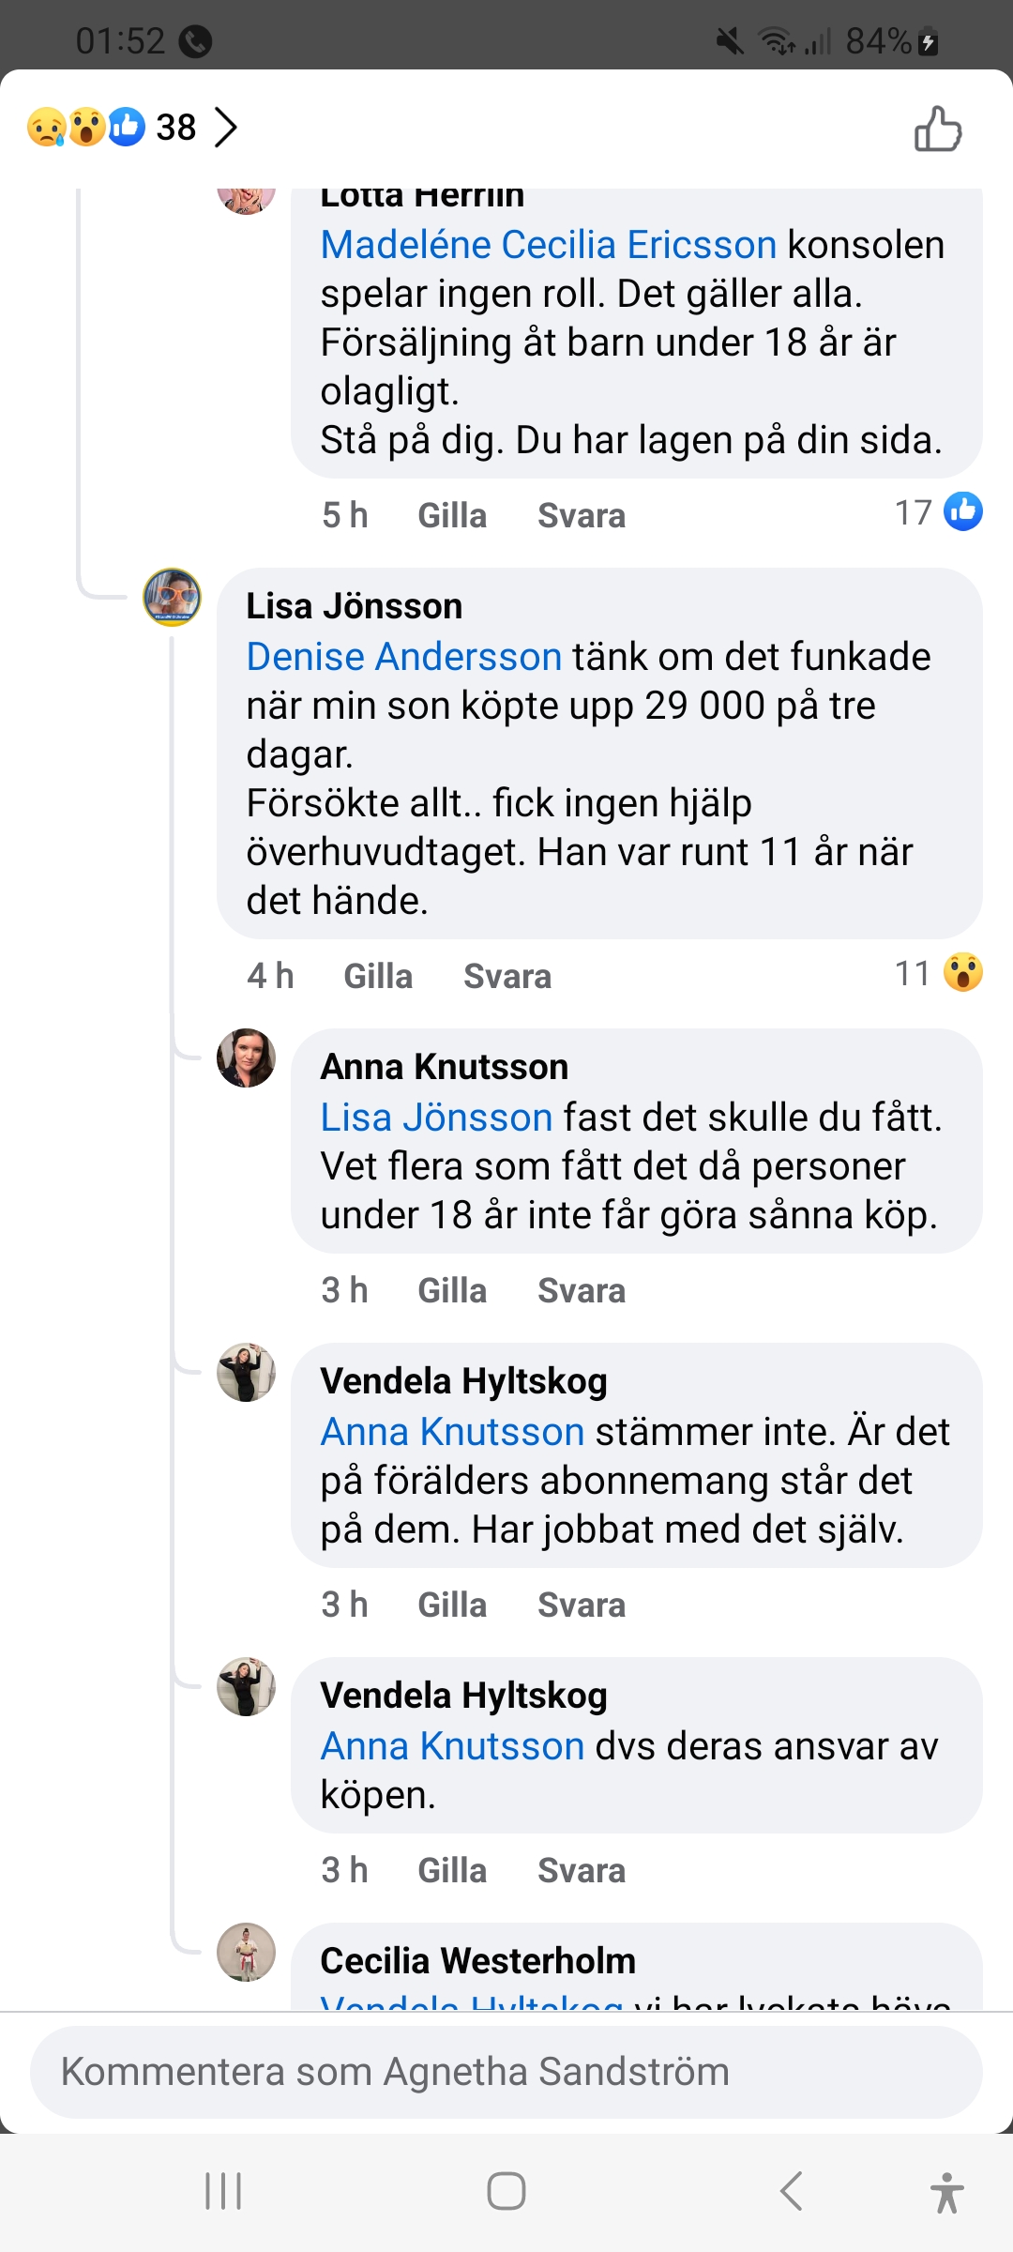This screenshot has width=1013, height=2252.
Task: Open the Madeléne Cecilia Ericsson mention link
Action: [x=549, y=245]
